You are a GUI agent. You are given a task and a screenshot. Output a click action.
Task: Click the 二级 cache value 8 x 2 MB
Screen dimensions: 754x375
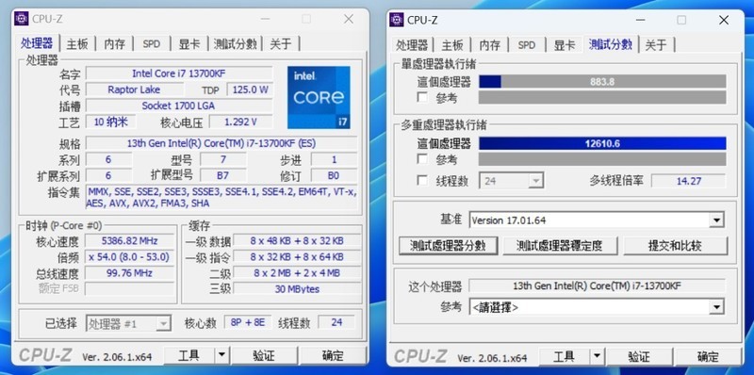coord(297,273)
